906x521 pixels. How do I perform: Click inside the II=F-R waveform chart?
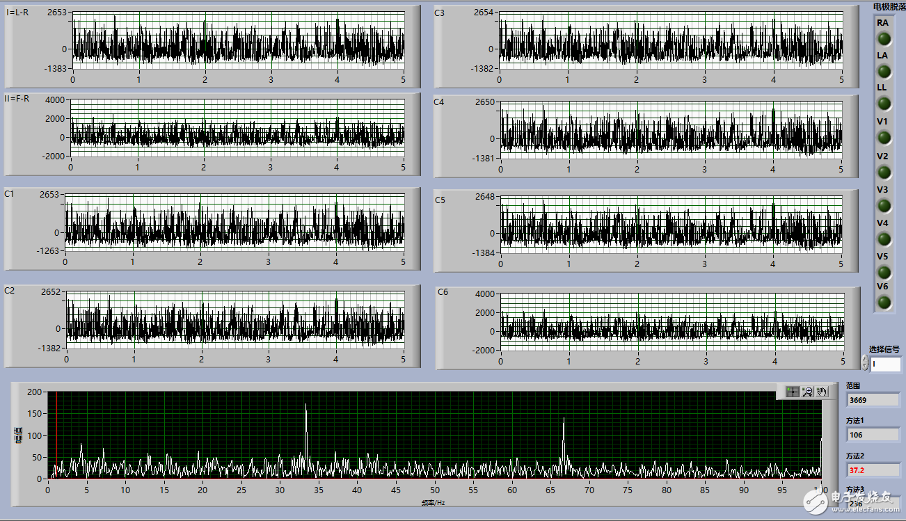click(x=237, y=129)
